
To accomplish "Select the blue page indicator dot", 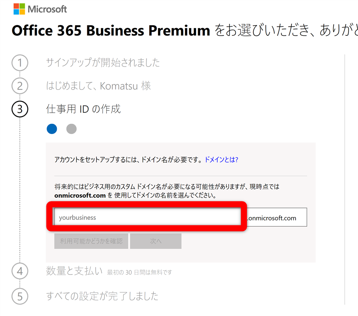I will [x=52, y=129].
